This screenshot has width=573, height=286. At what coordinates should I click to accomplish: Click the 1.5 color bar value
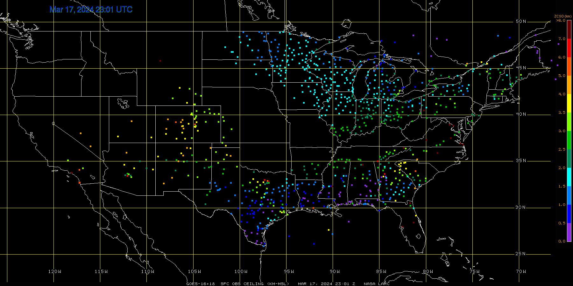(562, 186)
